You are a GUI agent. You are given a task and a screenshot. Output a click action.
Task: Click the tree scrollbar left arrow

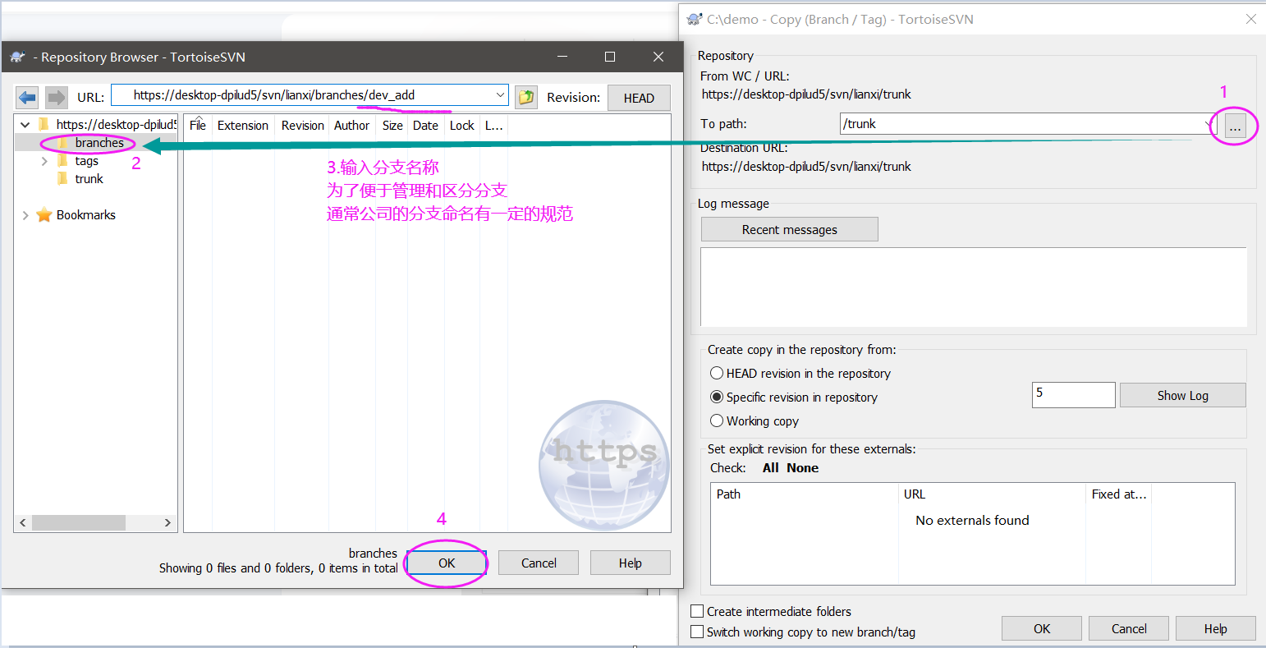click(x=23, y=522)
